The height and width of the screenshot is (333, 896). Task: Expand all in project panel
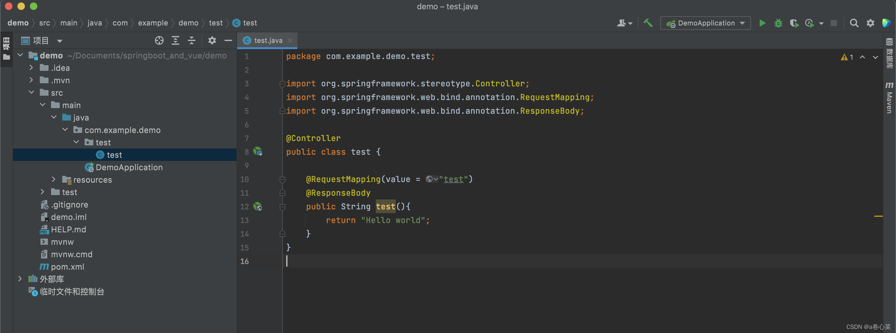tap(175, 41)
